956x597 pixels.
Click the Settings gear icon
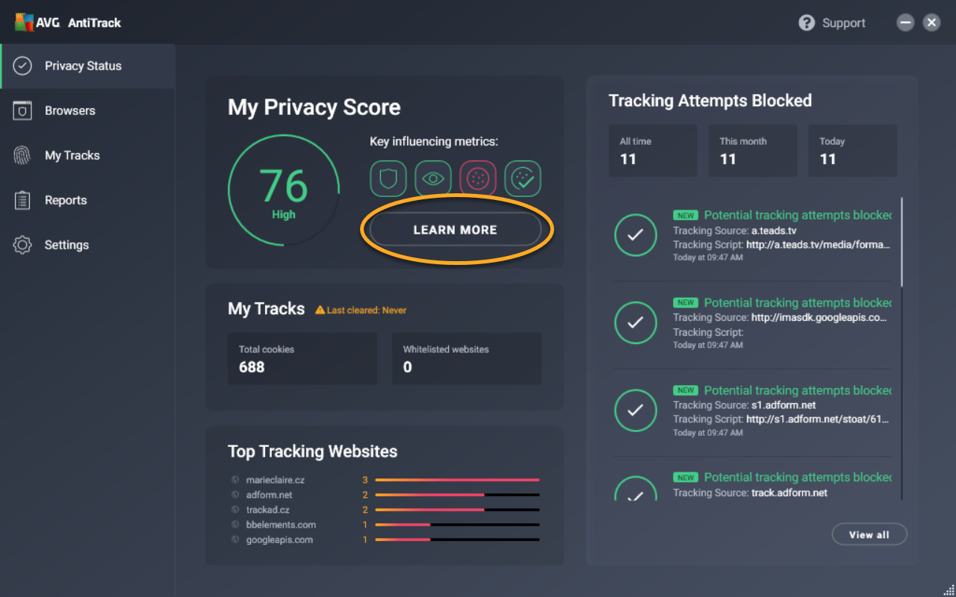[x=22, y=245]
